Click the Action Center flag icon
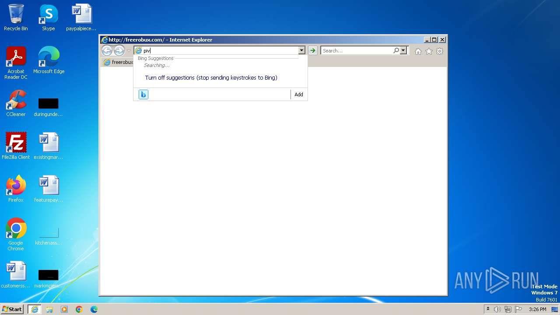Image resolution: width=560 pixels, height=315 pixels. 518,309
